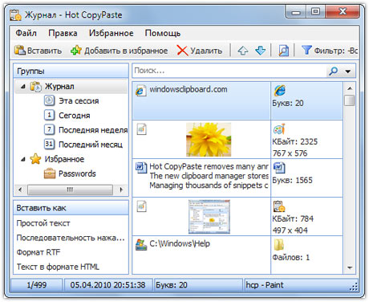Click the 1/499 status bar counter
Viewport: 369px width, 302px height.
37,285
